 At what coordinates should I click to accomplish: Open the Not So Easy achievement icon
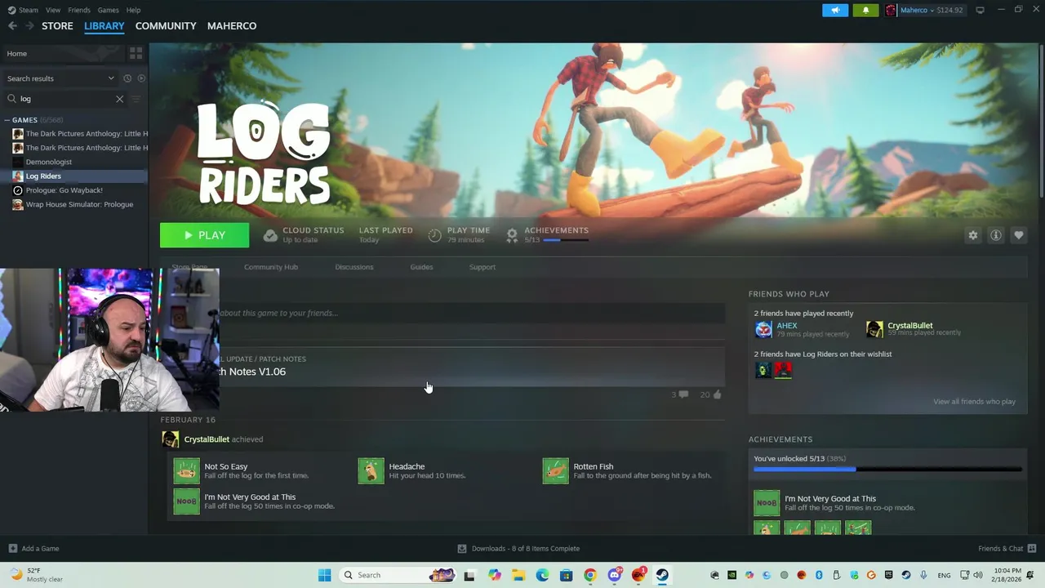(x=186, y=470)
